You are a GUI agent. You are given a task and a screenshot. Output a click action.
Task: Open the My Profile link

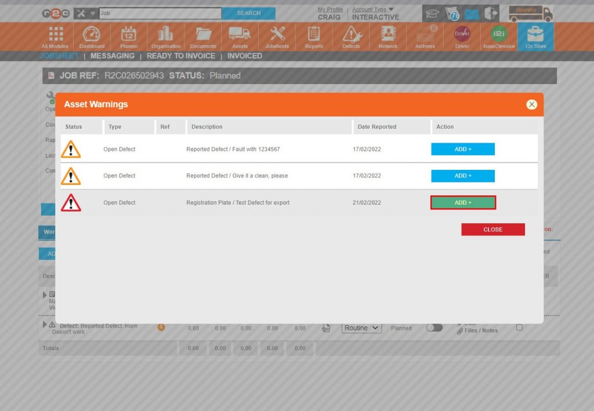(x=330, y=9)
